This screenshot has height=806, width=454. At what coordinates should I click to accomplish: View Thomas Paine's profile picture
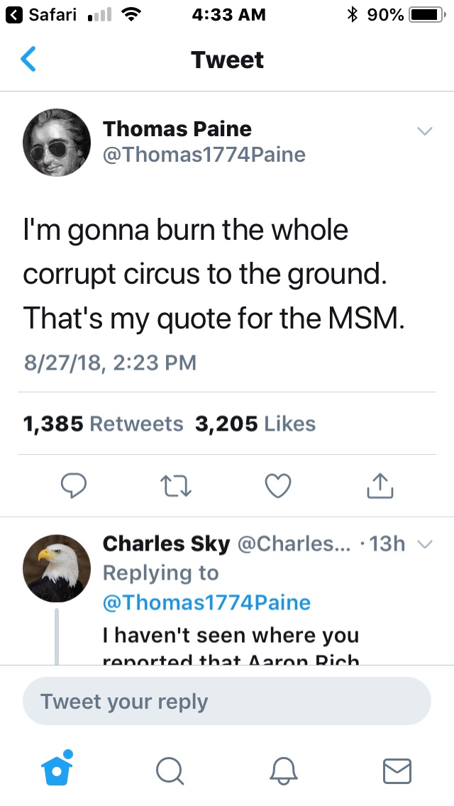pos(57,143)
